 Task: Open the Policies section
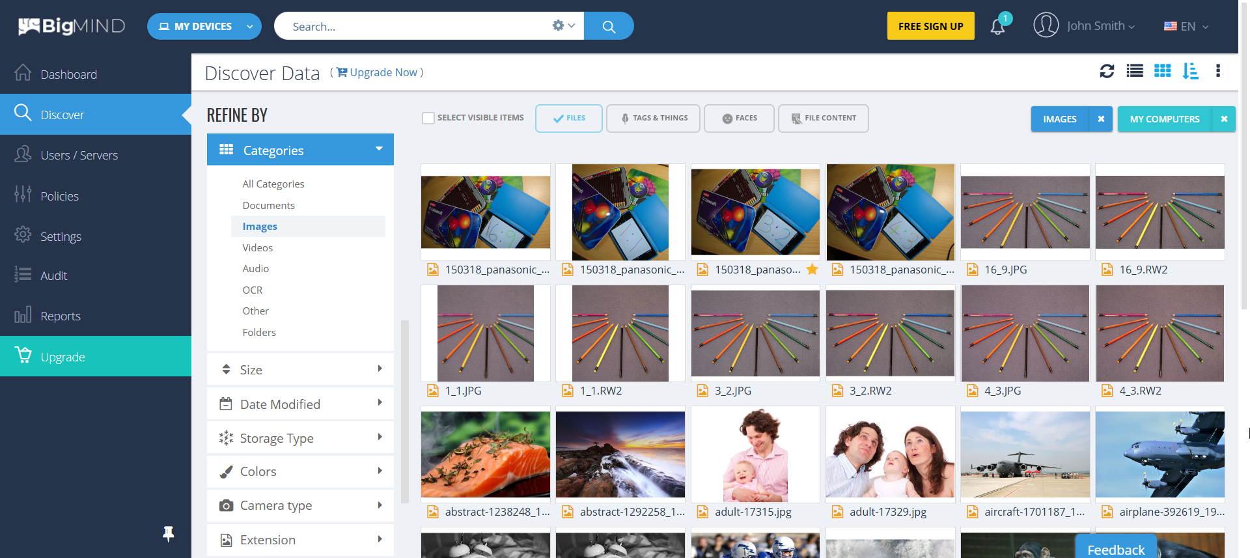tap(96, 195)
